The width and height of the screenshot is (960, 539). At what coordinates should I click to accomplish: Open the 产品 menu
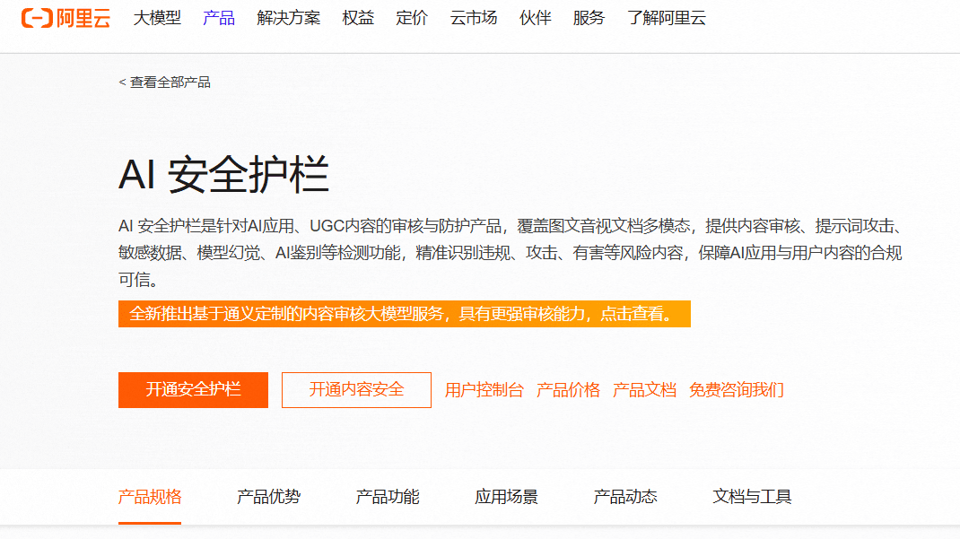click(219, 18)
